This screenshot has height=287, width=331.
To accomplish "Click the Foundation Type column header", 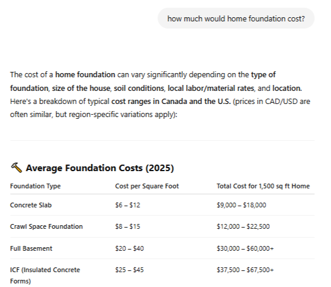I will click(35, 186).
